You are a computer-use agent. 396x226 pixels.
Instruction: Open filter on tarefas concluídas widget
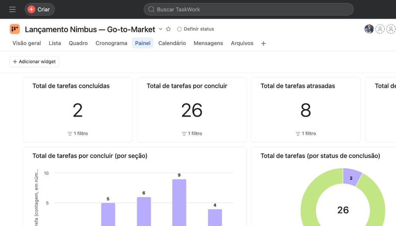[x=78, y=134]
